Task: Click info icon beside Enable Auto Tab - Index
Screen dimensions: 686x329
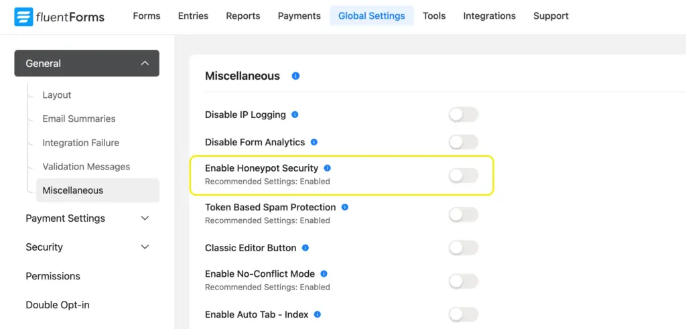Action: [x=318, y=314]
